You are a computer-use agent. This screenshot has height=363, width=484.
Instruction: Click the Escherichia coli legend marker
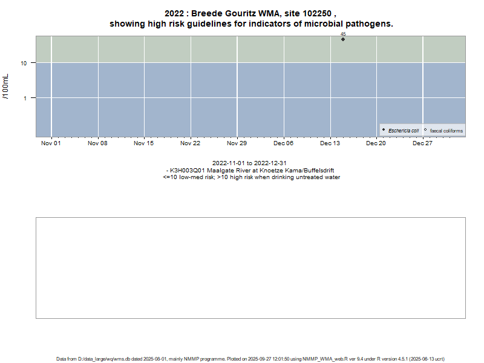click(x=384, y=130)
